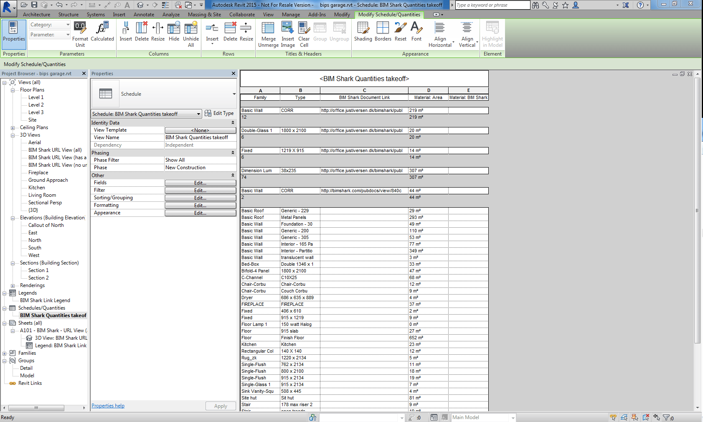Select the Kitchen 3D view
Image resolution: width=703 pixels, height=422 pixels.
click(x=37, y=188)
